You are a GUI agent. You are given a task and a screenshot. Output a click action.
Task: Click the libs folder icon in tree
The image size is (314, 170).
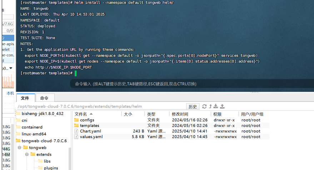click(x=40, y=161)
